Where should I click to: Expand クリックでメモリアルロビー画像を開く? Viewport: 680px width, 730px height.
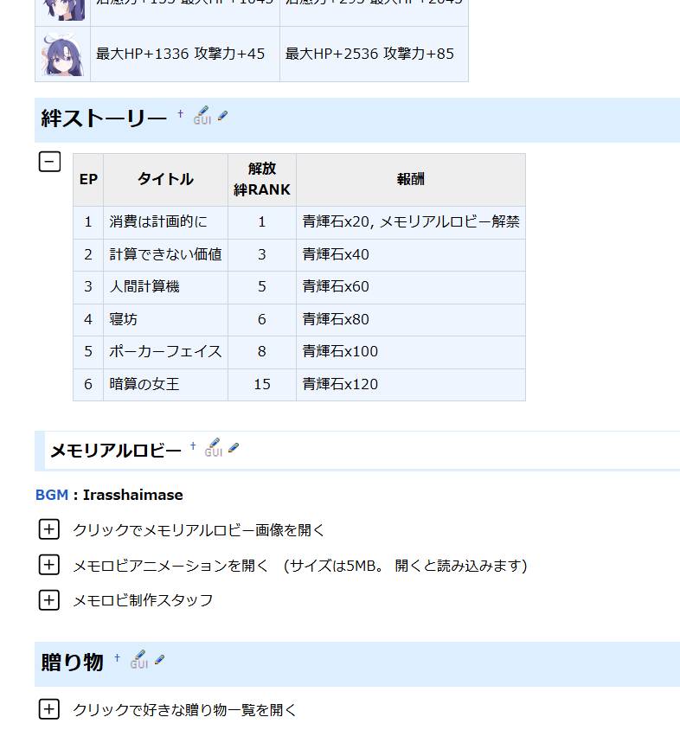(x=49, y=529)
